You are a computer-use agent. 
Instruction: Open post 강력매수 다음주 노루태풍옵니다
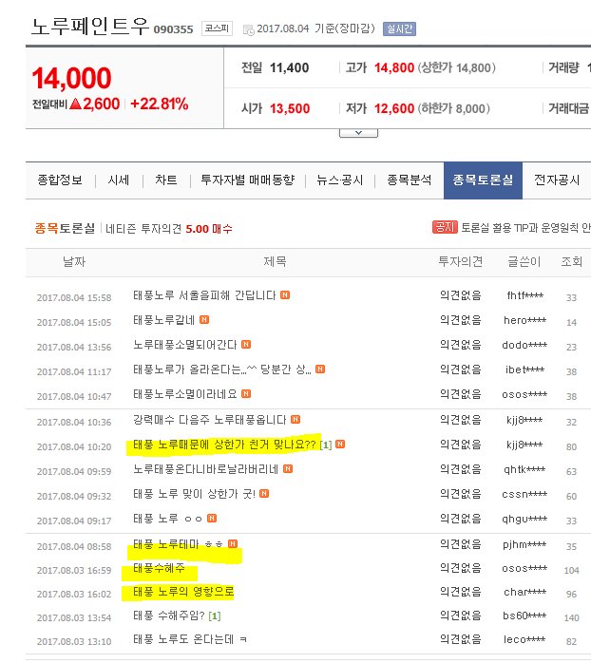(x=210, y=421)
